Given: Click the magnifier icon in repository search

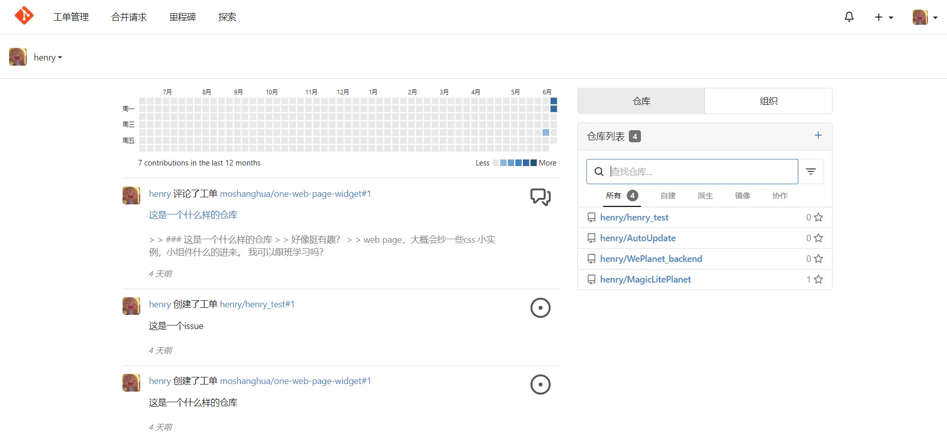Looking at the screenshot, I should tap(599, 172).
